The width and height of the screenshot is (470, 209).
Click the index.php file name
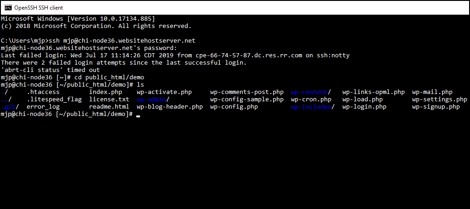pos(106,92)
